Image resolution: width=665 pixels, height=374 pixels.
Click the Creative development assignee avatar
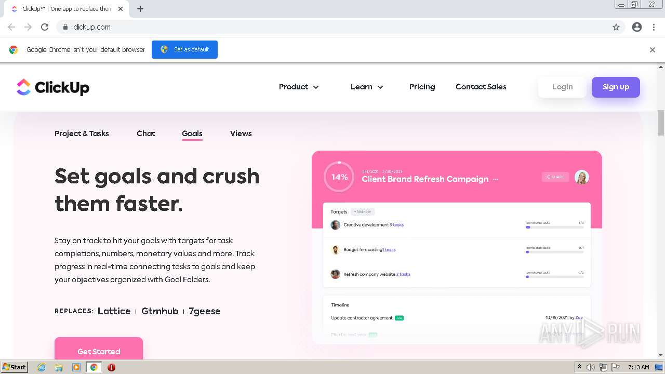pyautogui.click(x=336, y=225)
